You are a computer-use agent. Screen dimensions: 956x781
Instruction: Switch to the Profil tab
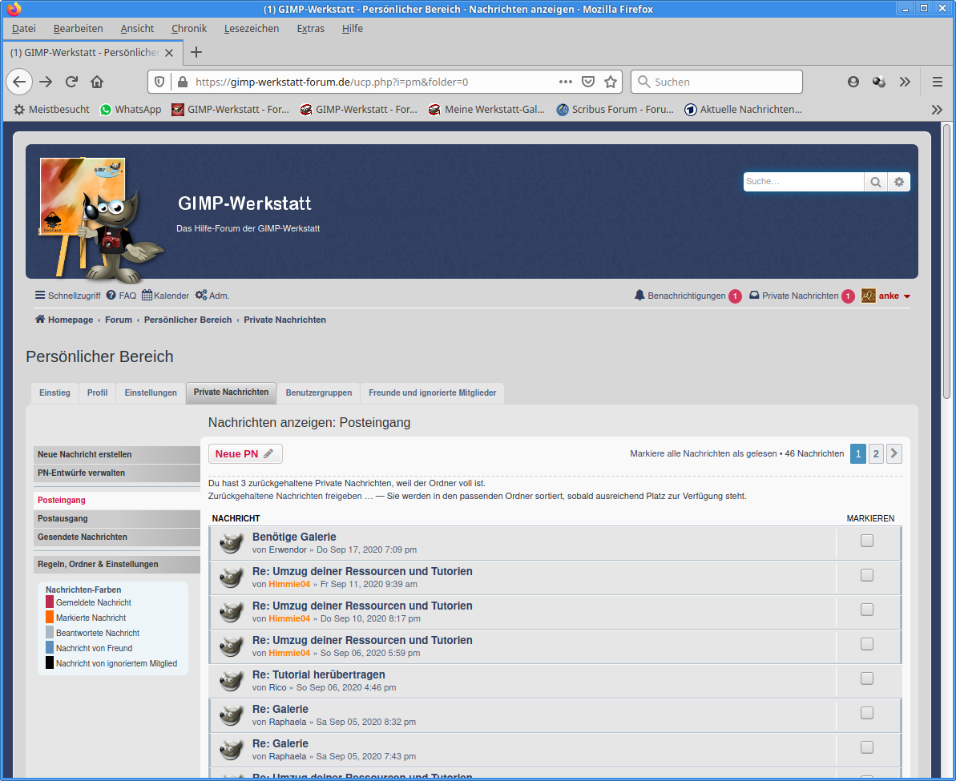tap(97, 393)
